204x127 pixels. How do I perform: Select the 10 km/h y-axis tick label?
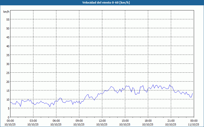point(8,99)
